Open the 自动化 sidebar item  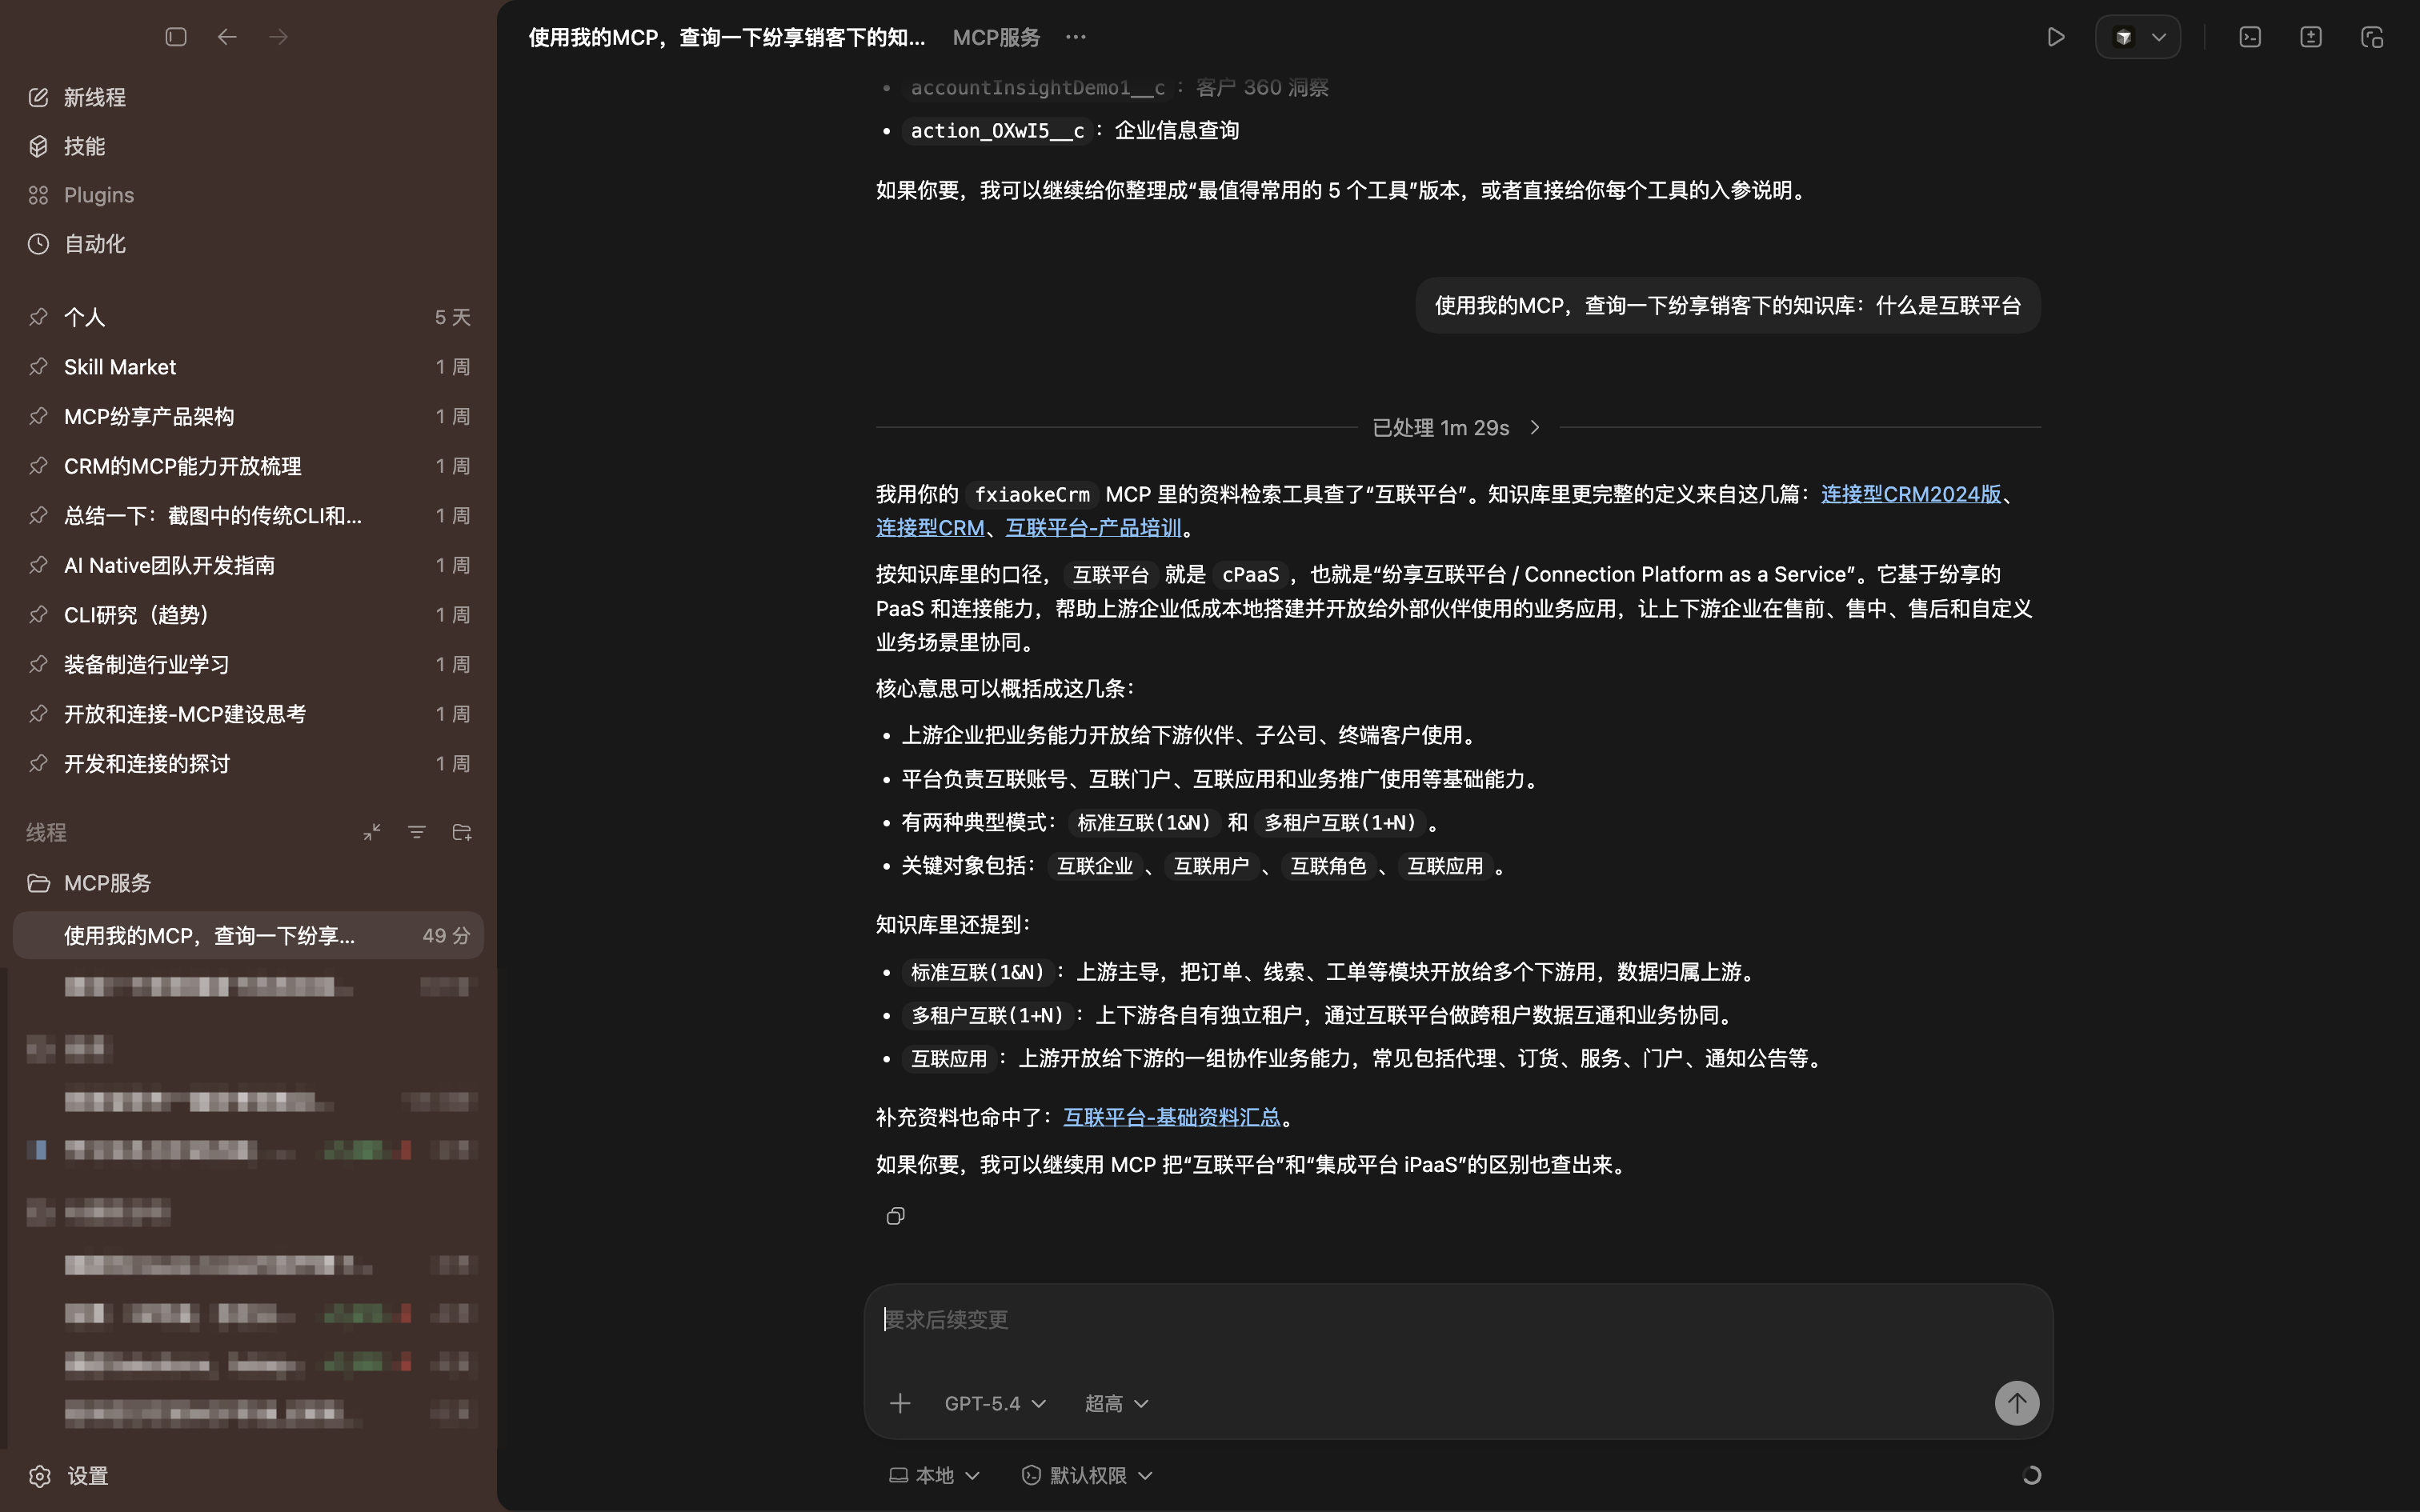94,244
